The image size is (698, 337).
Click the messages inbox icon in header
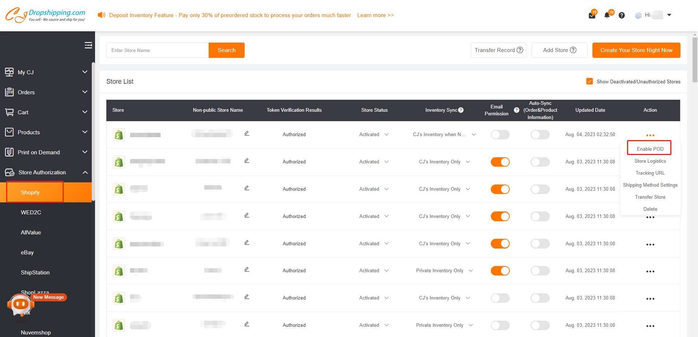coord(592,15)
